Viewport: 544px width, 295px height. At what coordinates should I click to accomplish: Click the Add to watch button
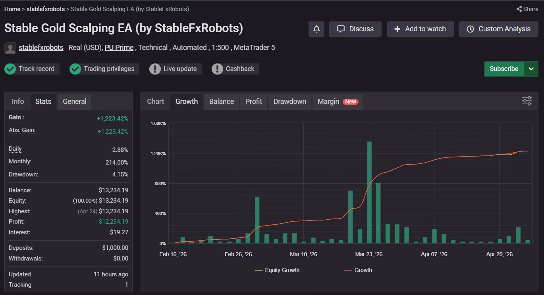click(420, 29)
